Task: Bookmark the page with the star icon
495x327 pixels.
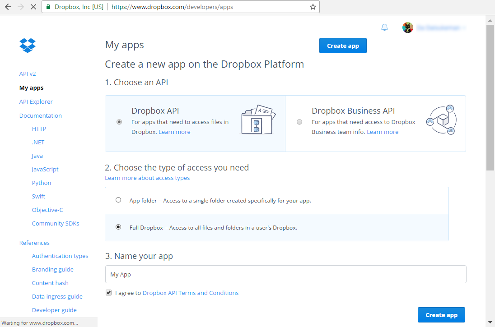Action: (x=313, y=7)
